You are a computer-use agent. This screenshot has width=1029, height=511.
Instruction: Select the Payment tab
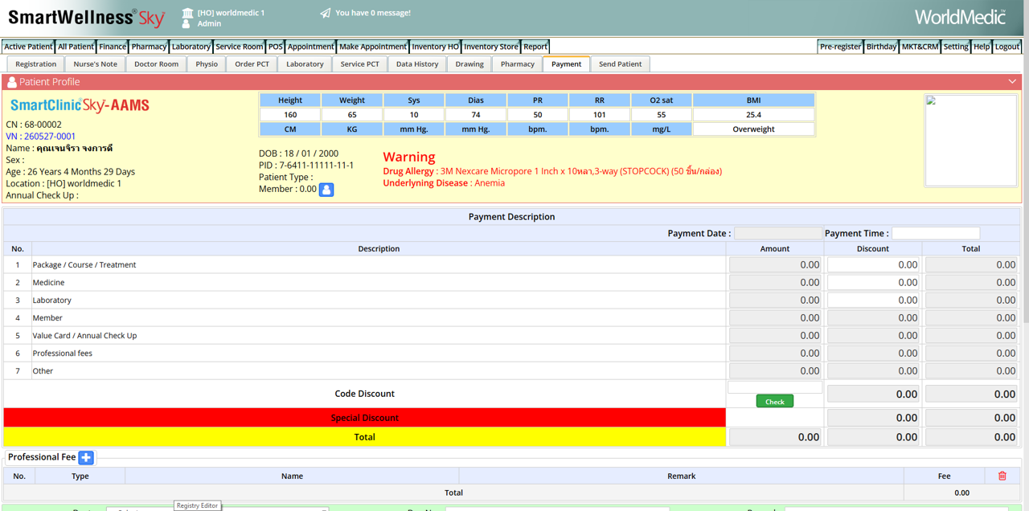(x=567, y=64)
